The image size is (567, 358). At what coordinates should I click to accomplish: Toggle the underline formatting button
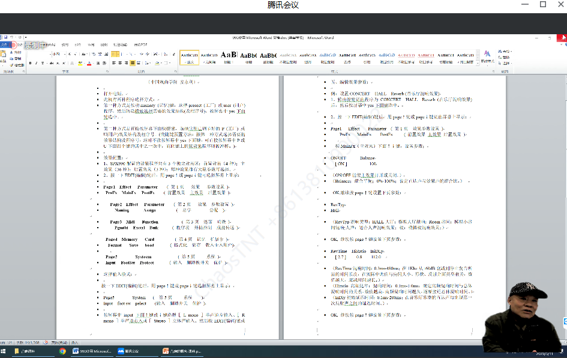click(43, 63)
